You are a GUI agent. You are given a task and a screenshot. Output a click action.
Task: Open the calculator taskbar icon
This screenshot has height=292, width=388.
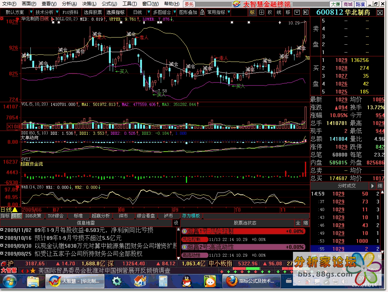coord(163,281)
